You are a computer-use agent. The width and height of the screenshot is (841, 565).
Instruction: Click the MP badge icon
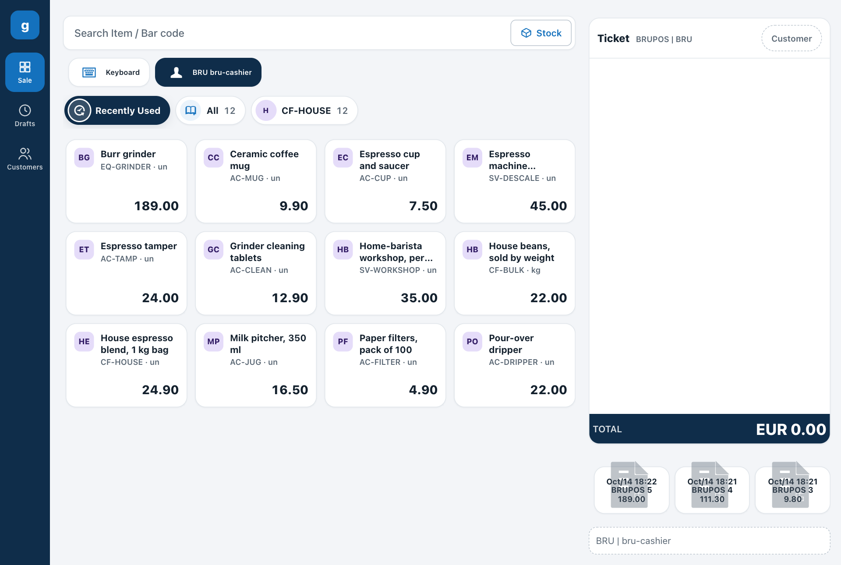[x=213, y=342]
